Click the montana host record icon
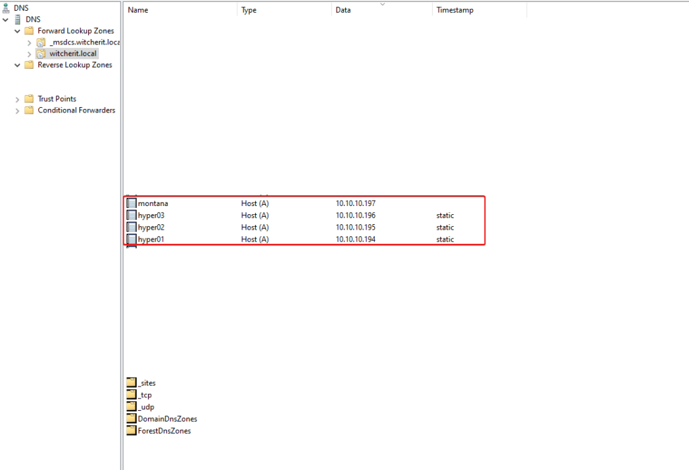689x470 pixels. [132, 203]
